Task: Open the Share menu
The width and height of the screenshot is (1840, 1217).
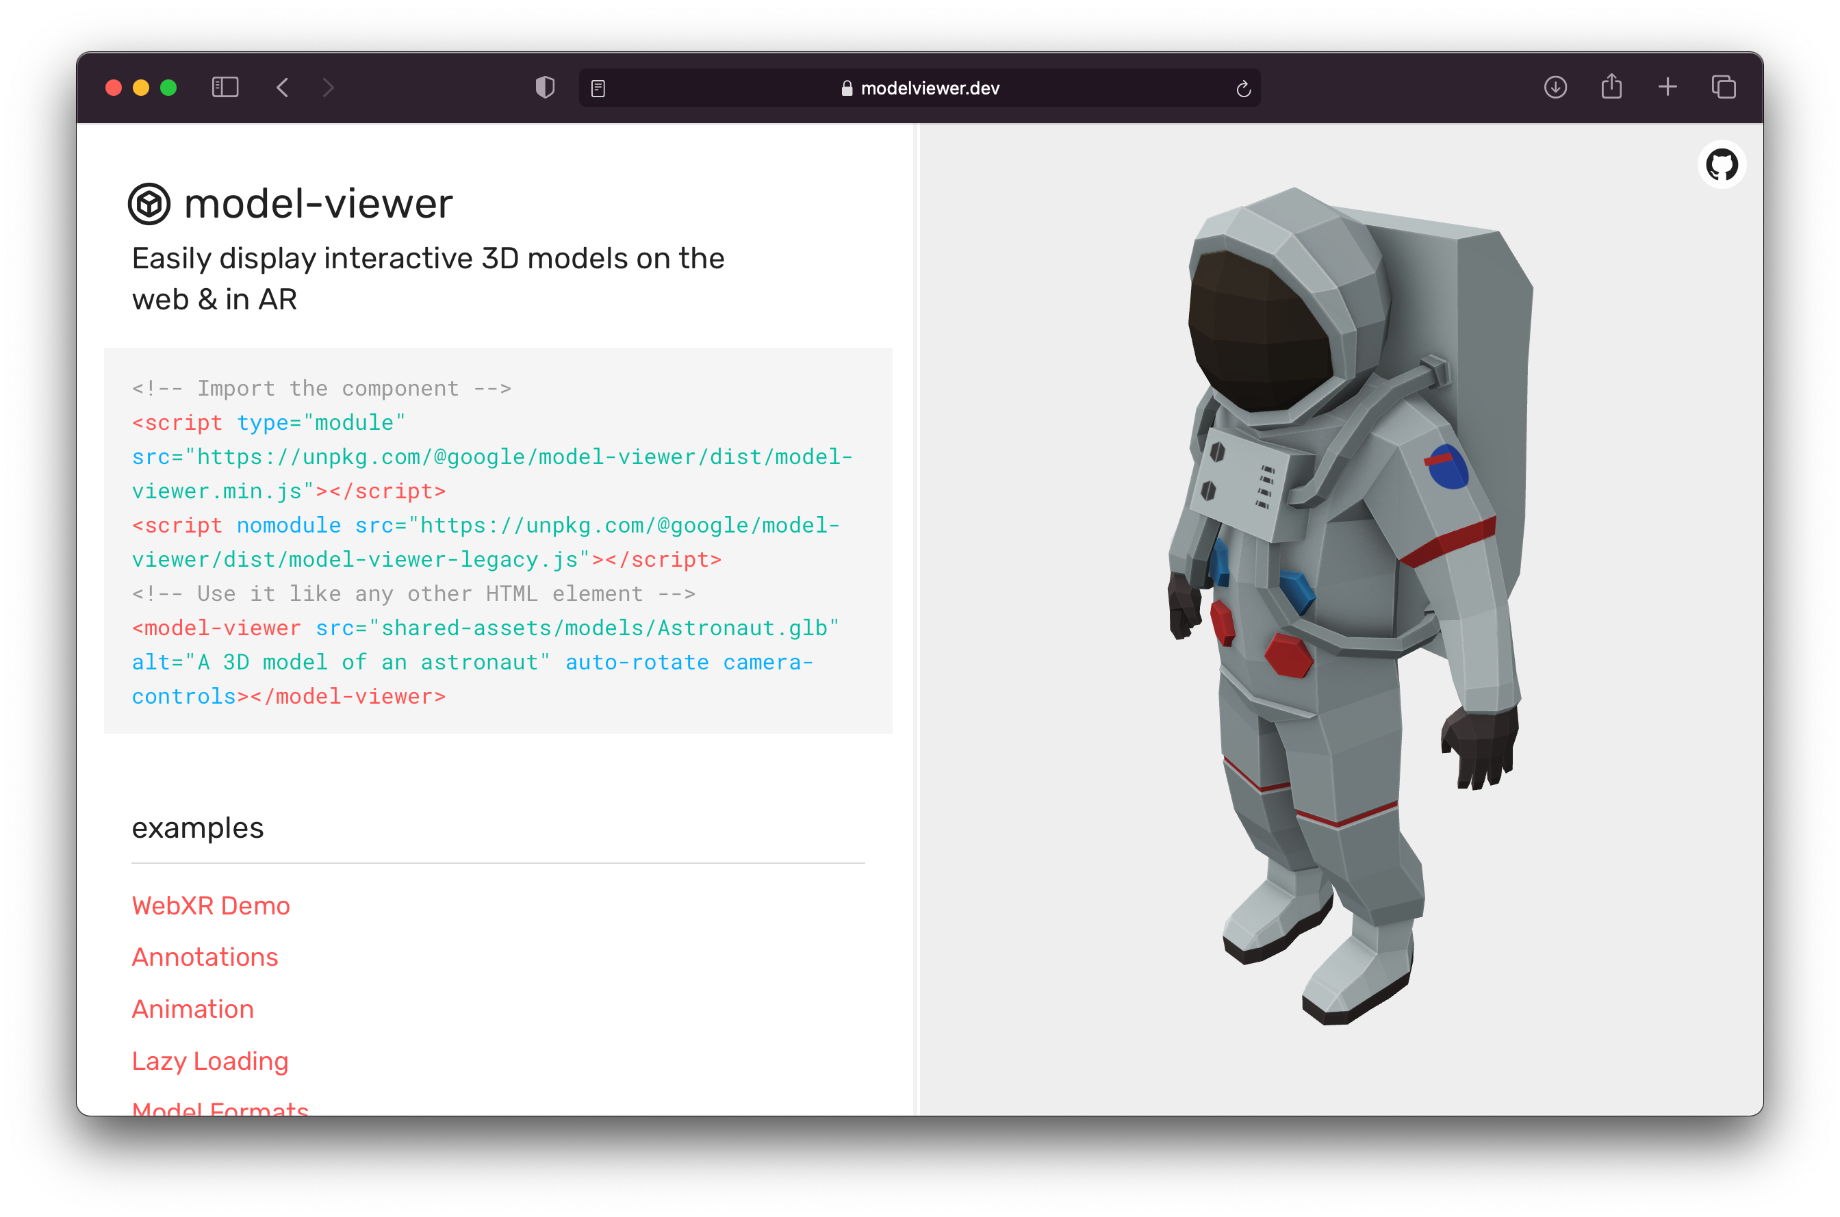Action: (x=1612, y=86)
